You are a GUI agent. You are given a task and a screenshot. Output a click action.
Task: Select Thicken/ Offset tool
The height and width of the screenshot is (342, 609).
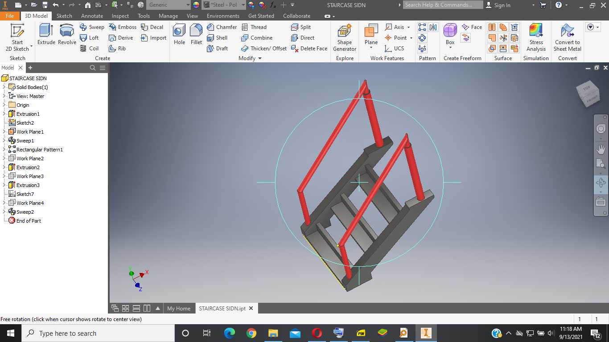[x=264, y=49]
